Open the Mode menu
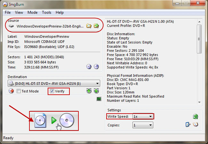Image resolution: width=208 pixels, height=144 pixels. click(x=33, y=12)
